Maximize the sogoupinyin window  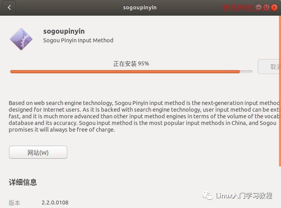pos(266,7)
